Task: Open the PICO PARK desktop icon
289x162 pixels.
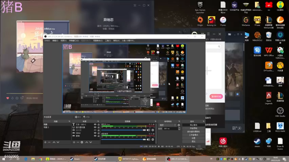Action: tap(280, 127)
